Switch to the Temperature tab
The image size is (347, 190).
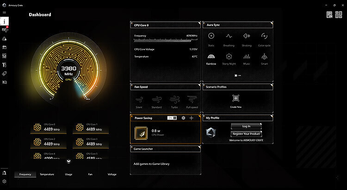47,174
